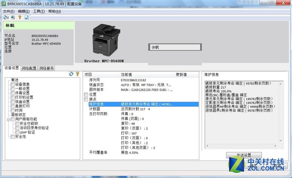Switch to the 网络配置 tab

29,68
